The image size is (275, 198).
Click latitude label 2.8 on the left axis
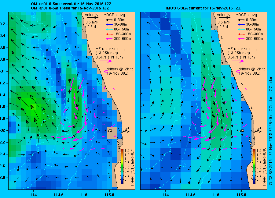click(x=2, y=178)
